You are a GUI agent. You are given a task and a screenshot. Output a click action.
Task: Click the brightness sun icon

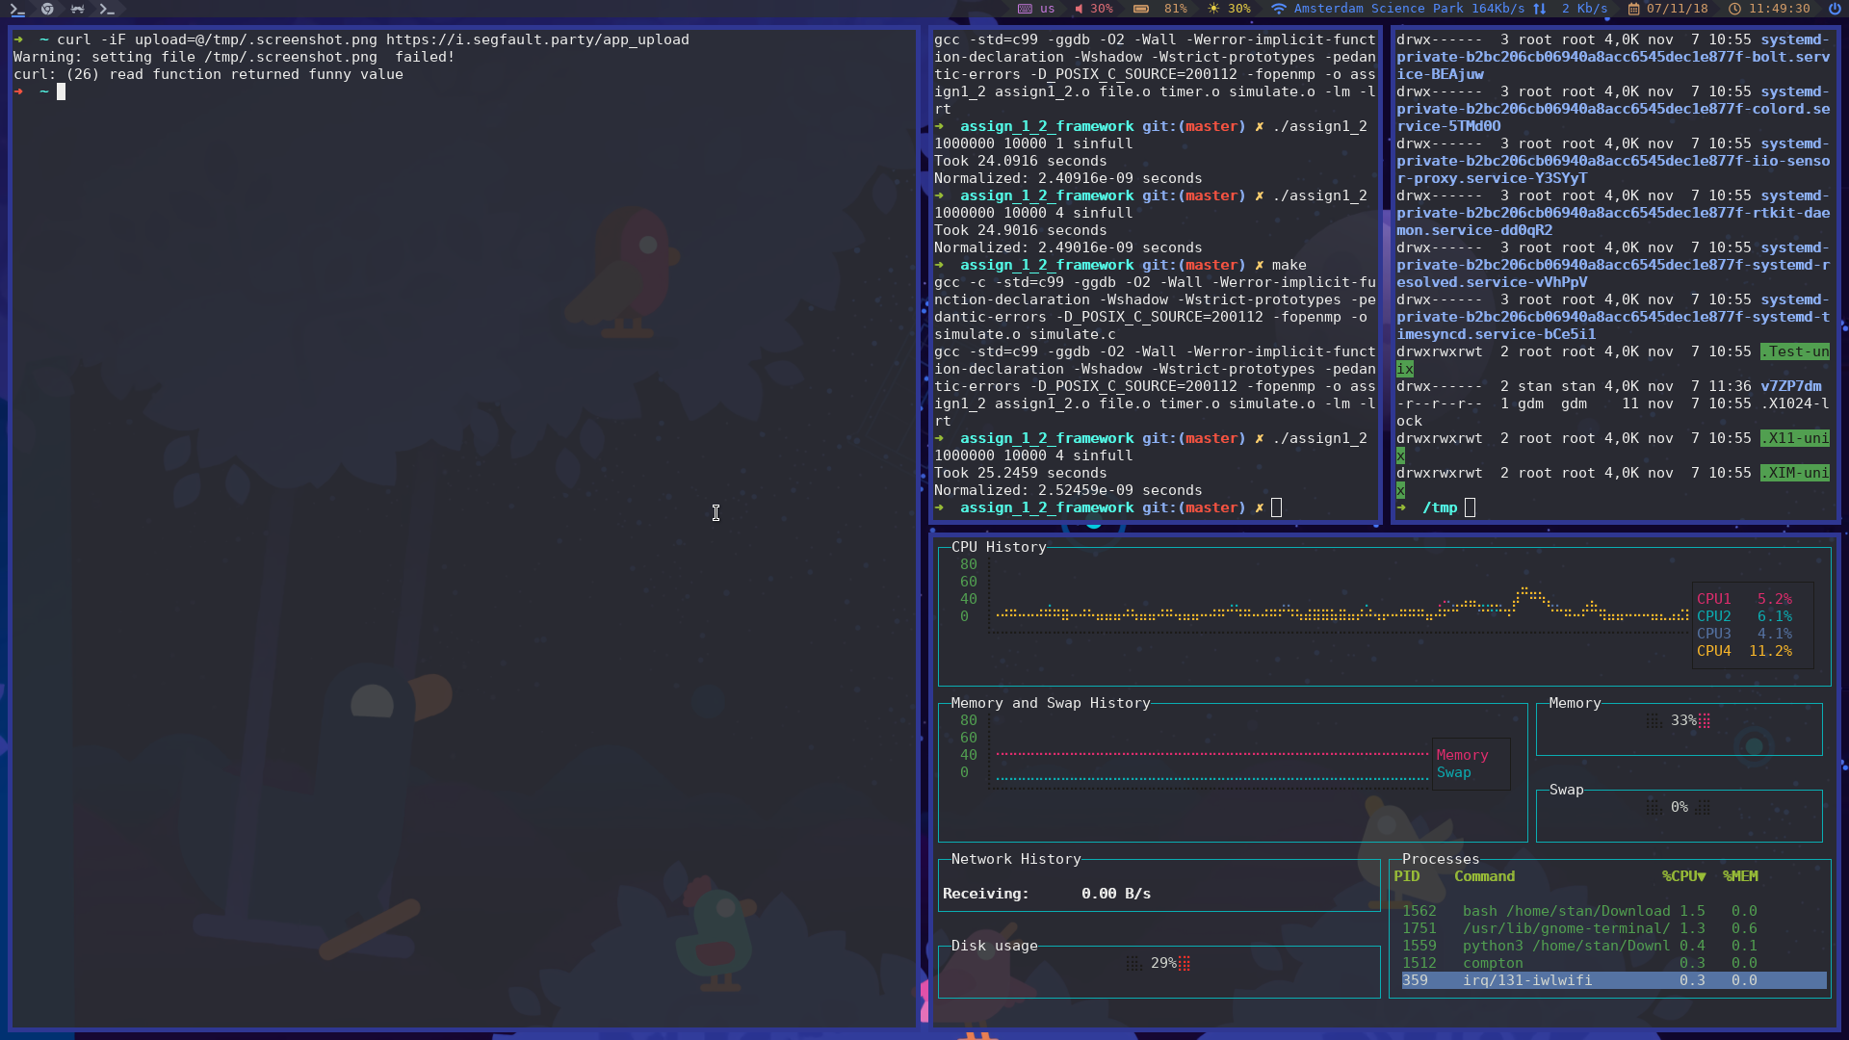pyautogui.click(x=1213, y=9)
